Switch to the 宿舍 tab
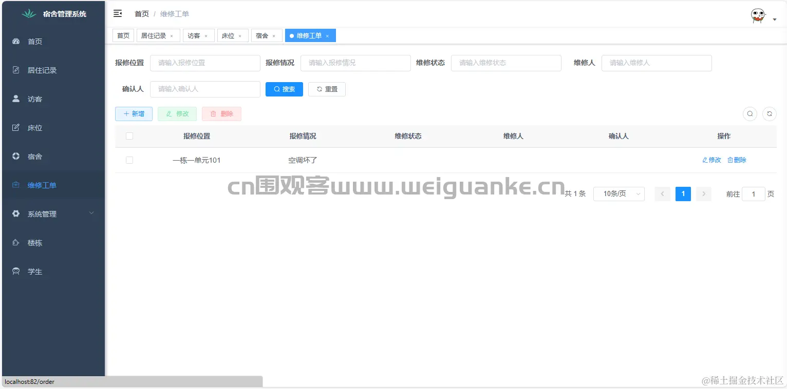Screen dimensions: 787x389 pos(267,35)
